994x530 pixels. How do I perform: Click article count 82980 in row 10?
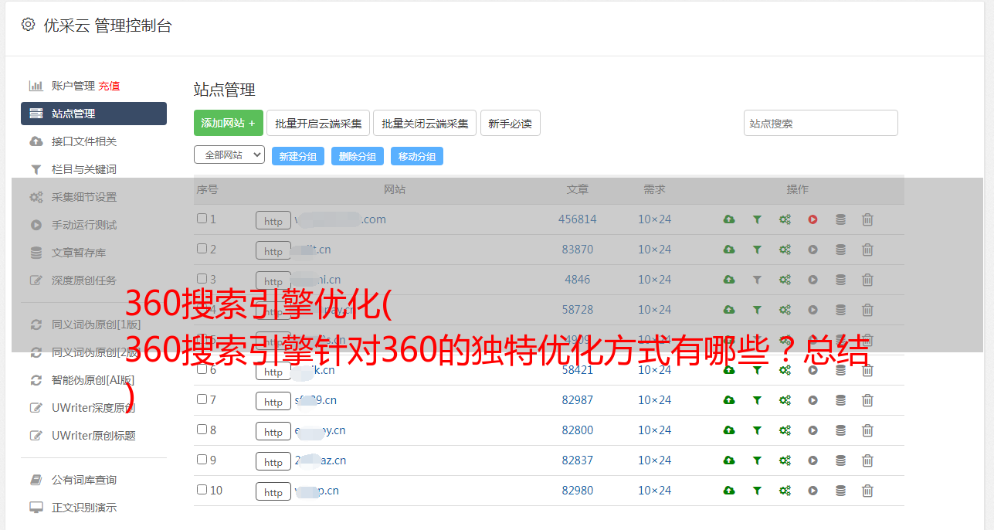578,491
